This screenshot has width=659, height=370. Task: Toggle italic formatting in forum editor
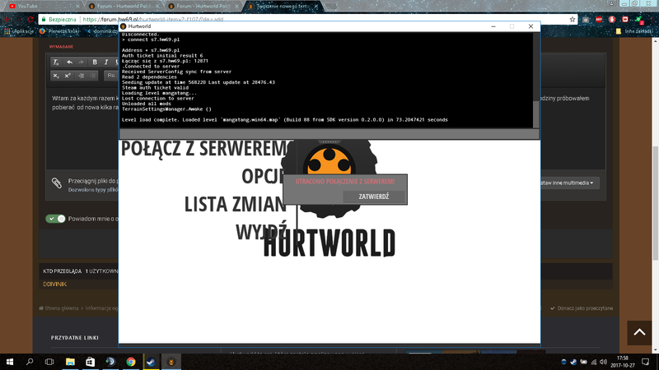106,62
